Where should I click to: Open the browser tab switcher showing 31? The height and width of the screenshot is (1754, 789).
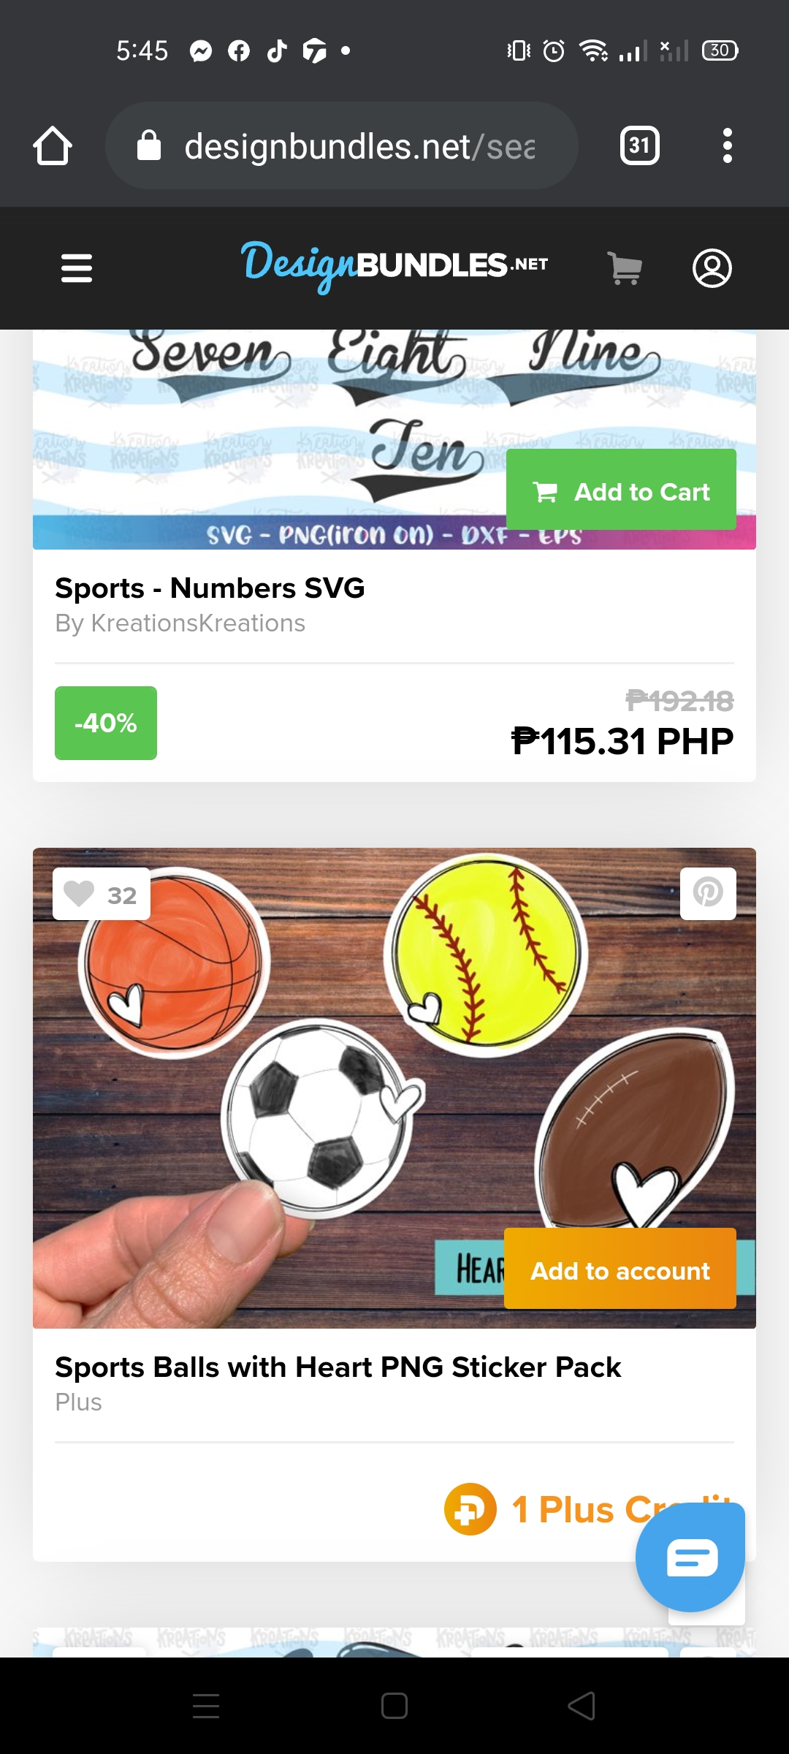(x=639, y=145)
